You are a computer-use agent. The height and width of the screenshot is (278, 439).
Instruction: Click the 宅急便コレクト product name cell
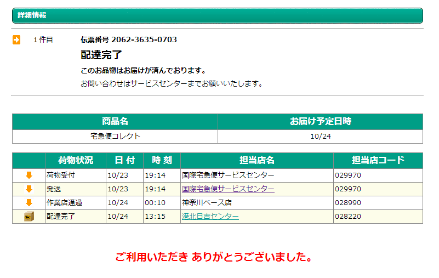tap(115, 136)
